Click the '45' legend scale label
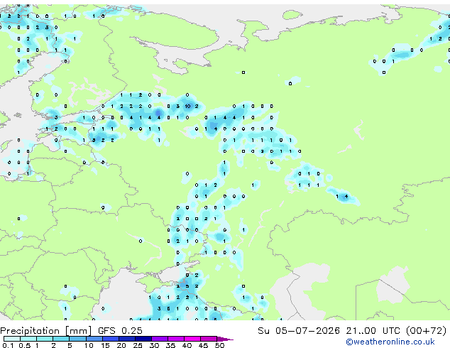Screen dimensions: 450x348 pyautogui.click(x=203, y=345)
